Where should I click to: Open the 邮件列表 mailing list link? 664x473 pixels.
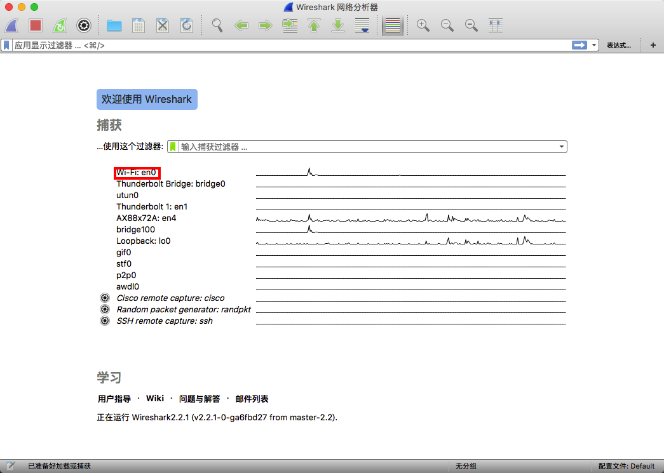coord(252,399)
